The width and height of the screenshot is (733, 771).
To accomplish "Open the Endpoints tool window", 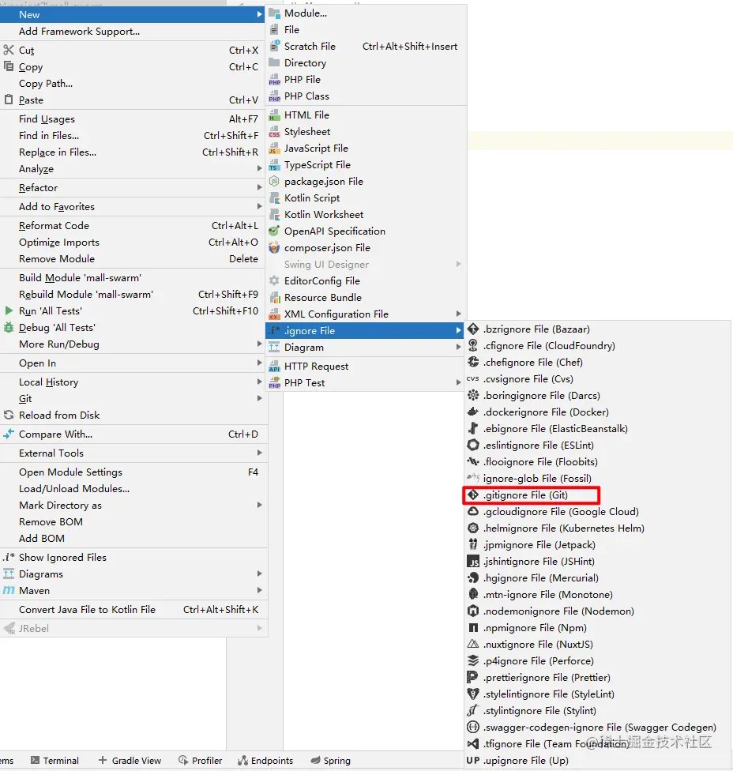I will pyautogui.click(x=265, y=761).
